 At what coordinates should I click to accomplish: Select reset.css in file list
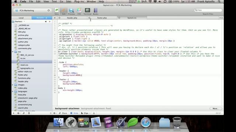[x=24, y=65]
